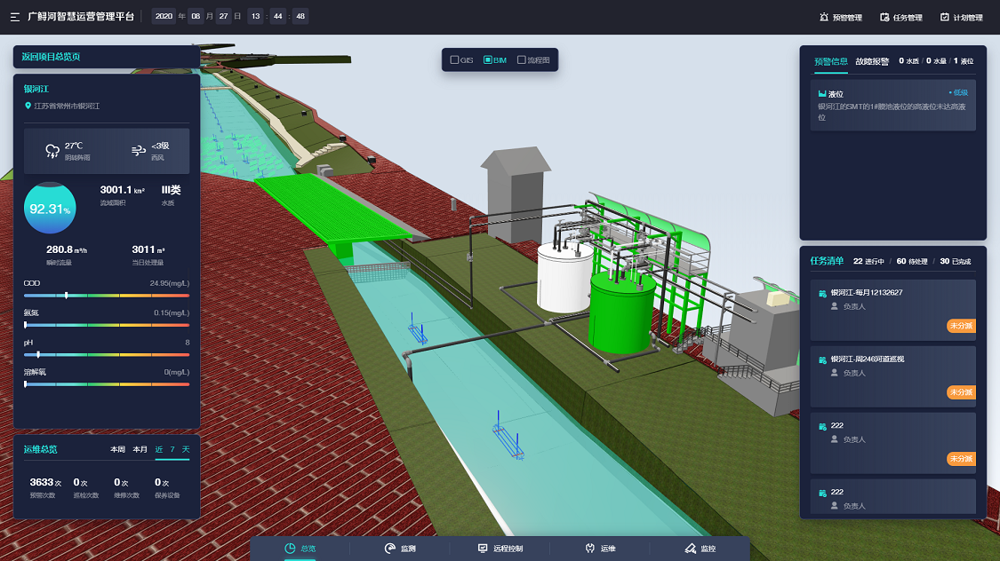Click 返回项目总览页 link
1000x561 pixels.
tap(51, 57)
